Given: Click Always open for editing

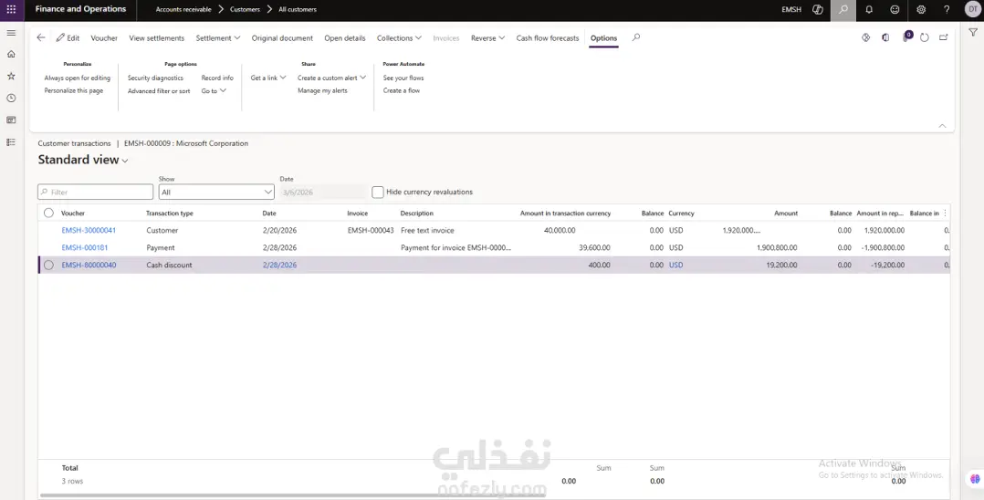Looking at the screenshot, I should pyautogui.click(x=78, y=78).
